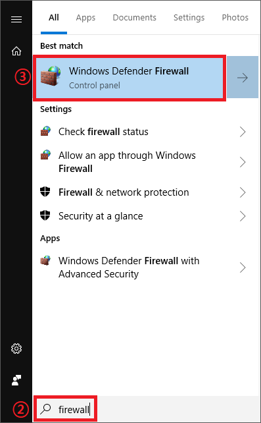Viewport: 261px width, 423px height.
Task: Click the shield icon beside Firewall & network protection
Action: pyautogui.click(x=45, y=192)
